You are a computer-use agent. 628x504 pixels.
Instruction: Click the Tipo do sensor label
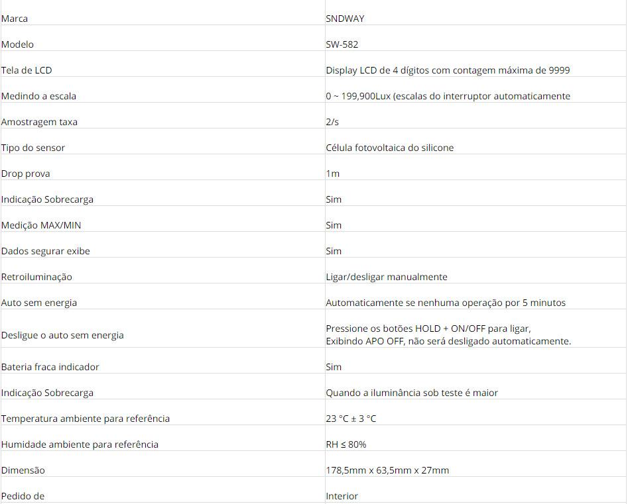[33, 148]
